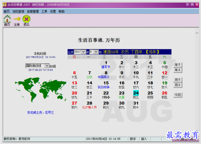
Task: Select Saturday date 12 廿一
Action: [164, 75]
